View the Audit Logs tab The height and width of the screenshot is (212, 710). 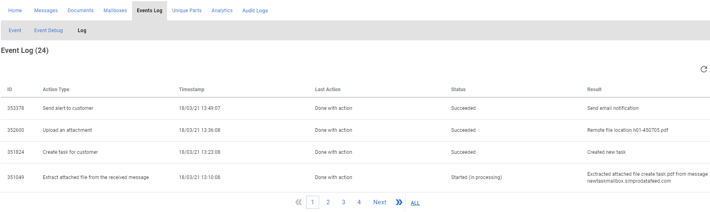tap(255, 11)
